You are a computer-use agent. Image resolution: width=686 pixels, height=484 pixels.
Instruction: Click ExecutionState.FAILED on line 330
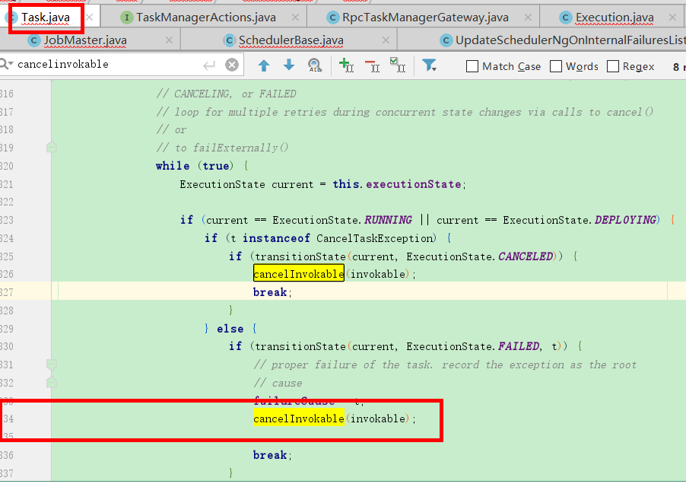tap(473, 346)
